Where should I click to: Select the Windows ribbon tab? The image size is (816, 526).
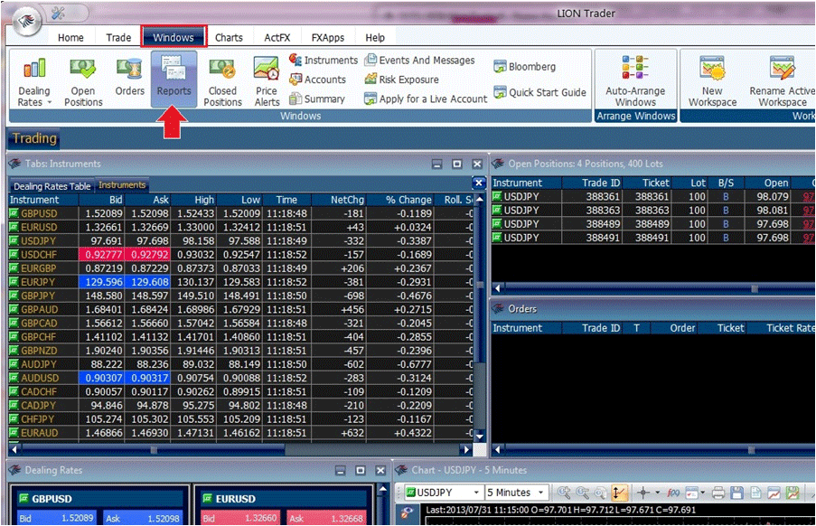pos(174,37)
